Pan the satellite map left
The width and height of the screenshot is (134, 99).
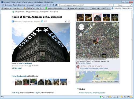(79, 27)
